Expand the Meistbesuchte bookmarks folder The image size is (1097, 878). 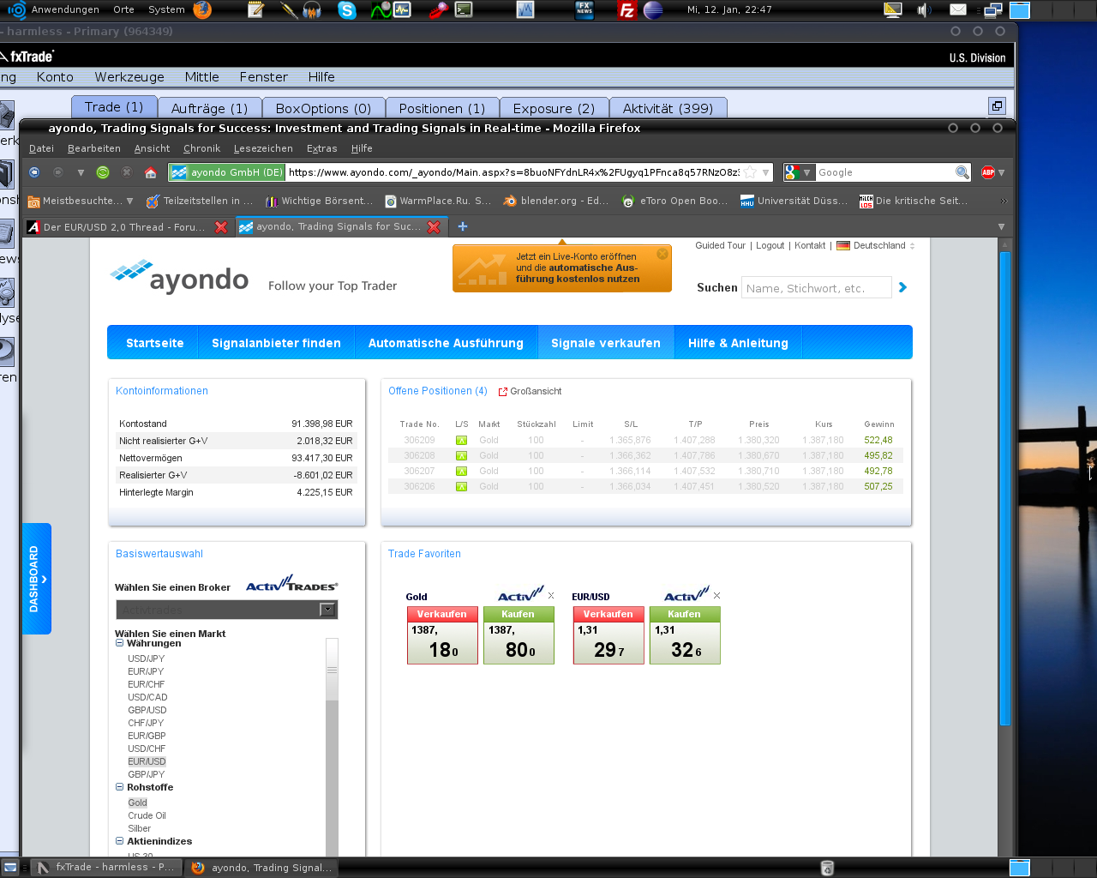pyautogui.click(x=81, y=201)
